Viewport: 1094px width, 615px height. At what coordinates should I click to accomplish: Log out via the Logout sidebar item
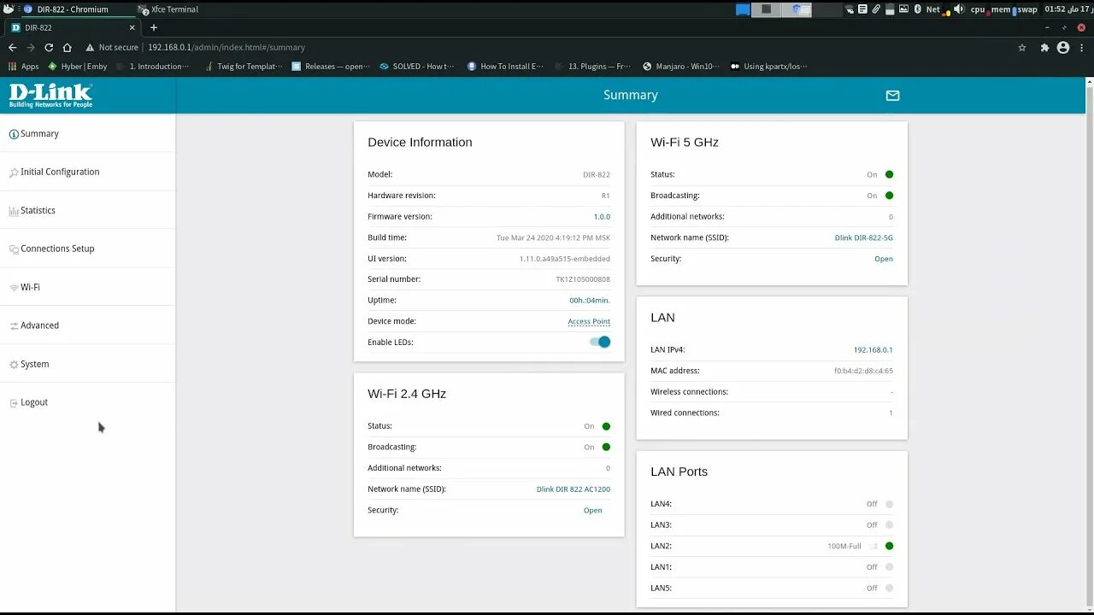point(87,402)
